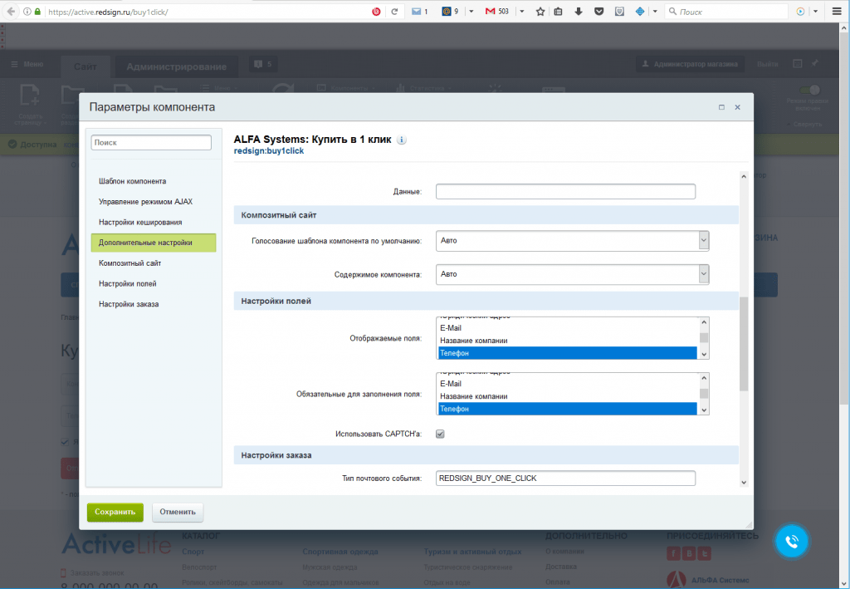Click the Выйти logout link
Image resolution: width=850 pixels, height=589 pixels.
pos(768,64)
